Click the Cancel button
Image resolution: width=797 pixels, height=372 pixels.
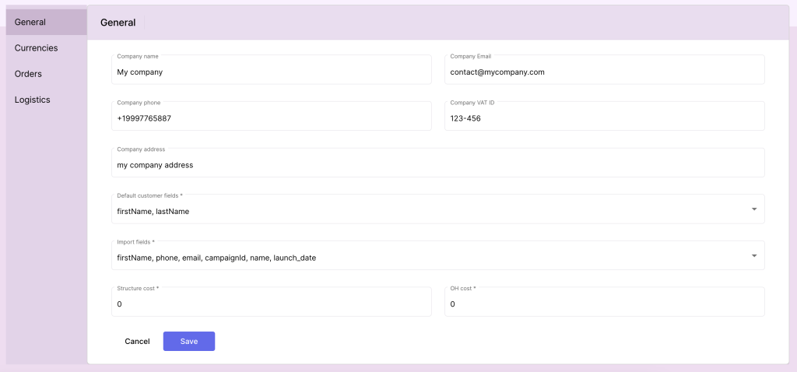click(137, 342)
